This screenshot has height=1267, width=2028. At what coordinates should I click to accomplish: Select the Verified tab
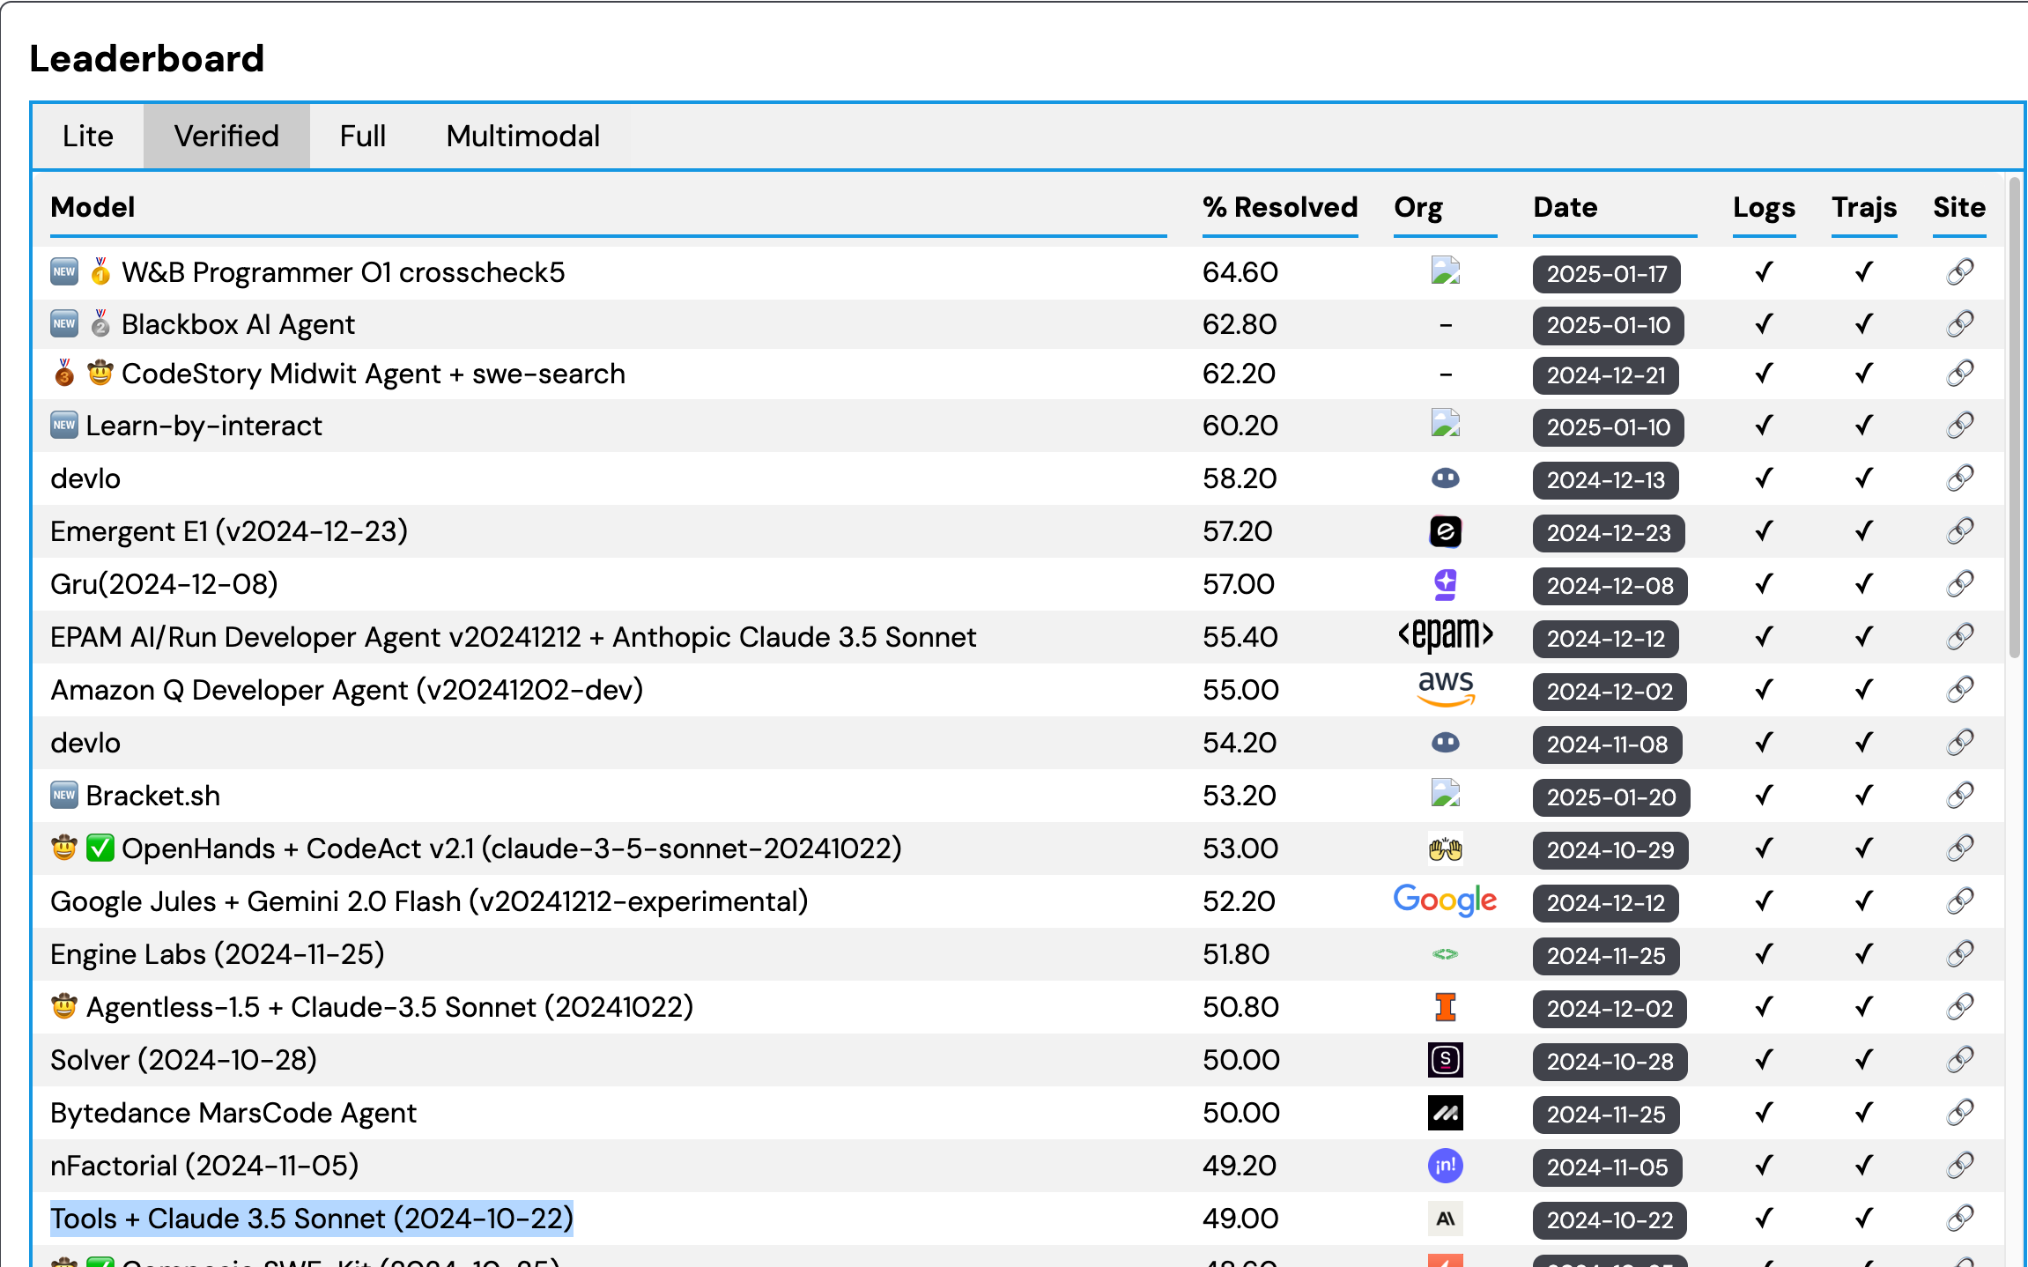tap(226, 137)
